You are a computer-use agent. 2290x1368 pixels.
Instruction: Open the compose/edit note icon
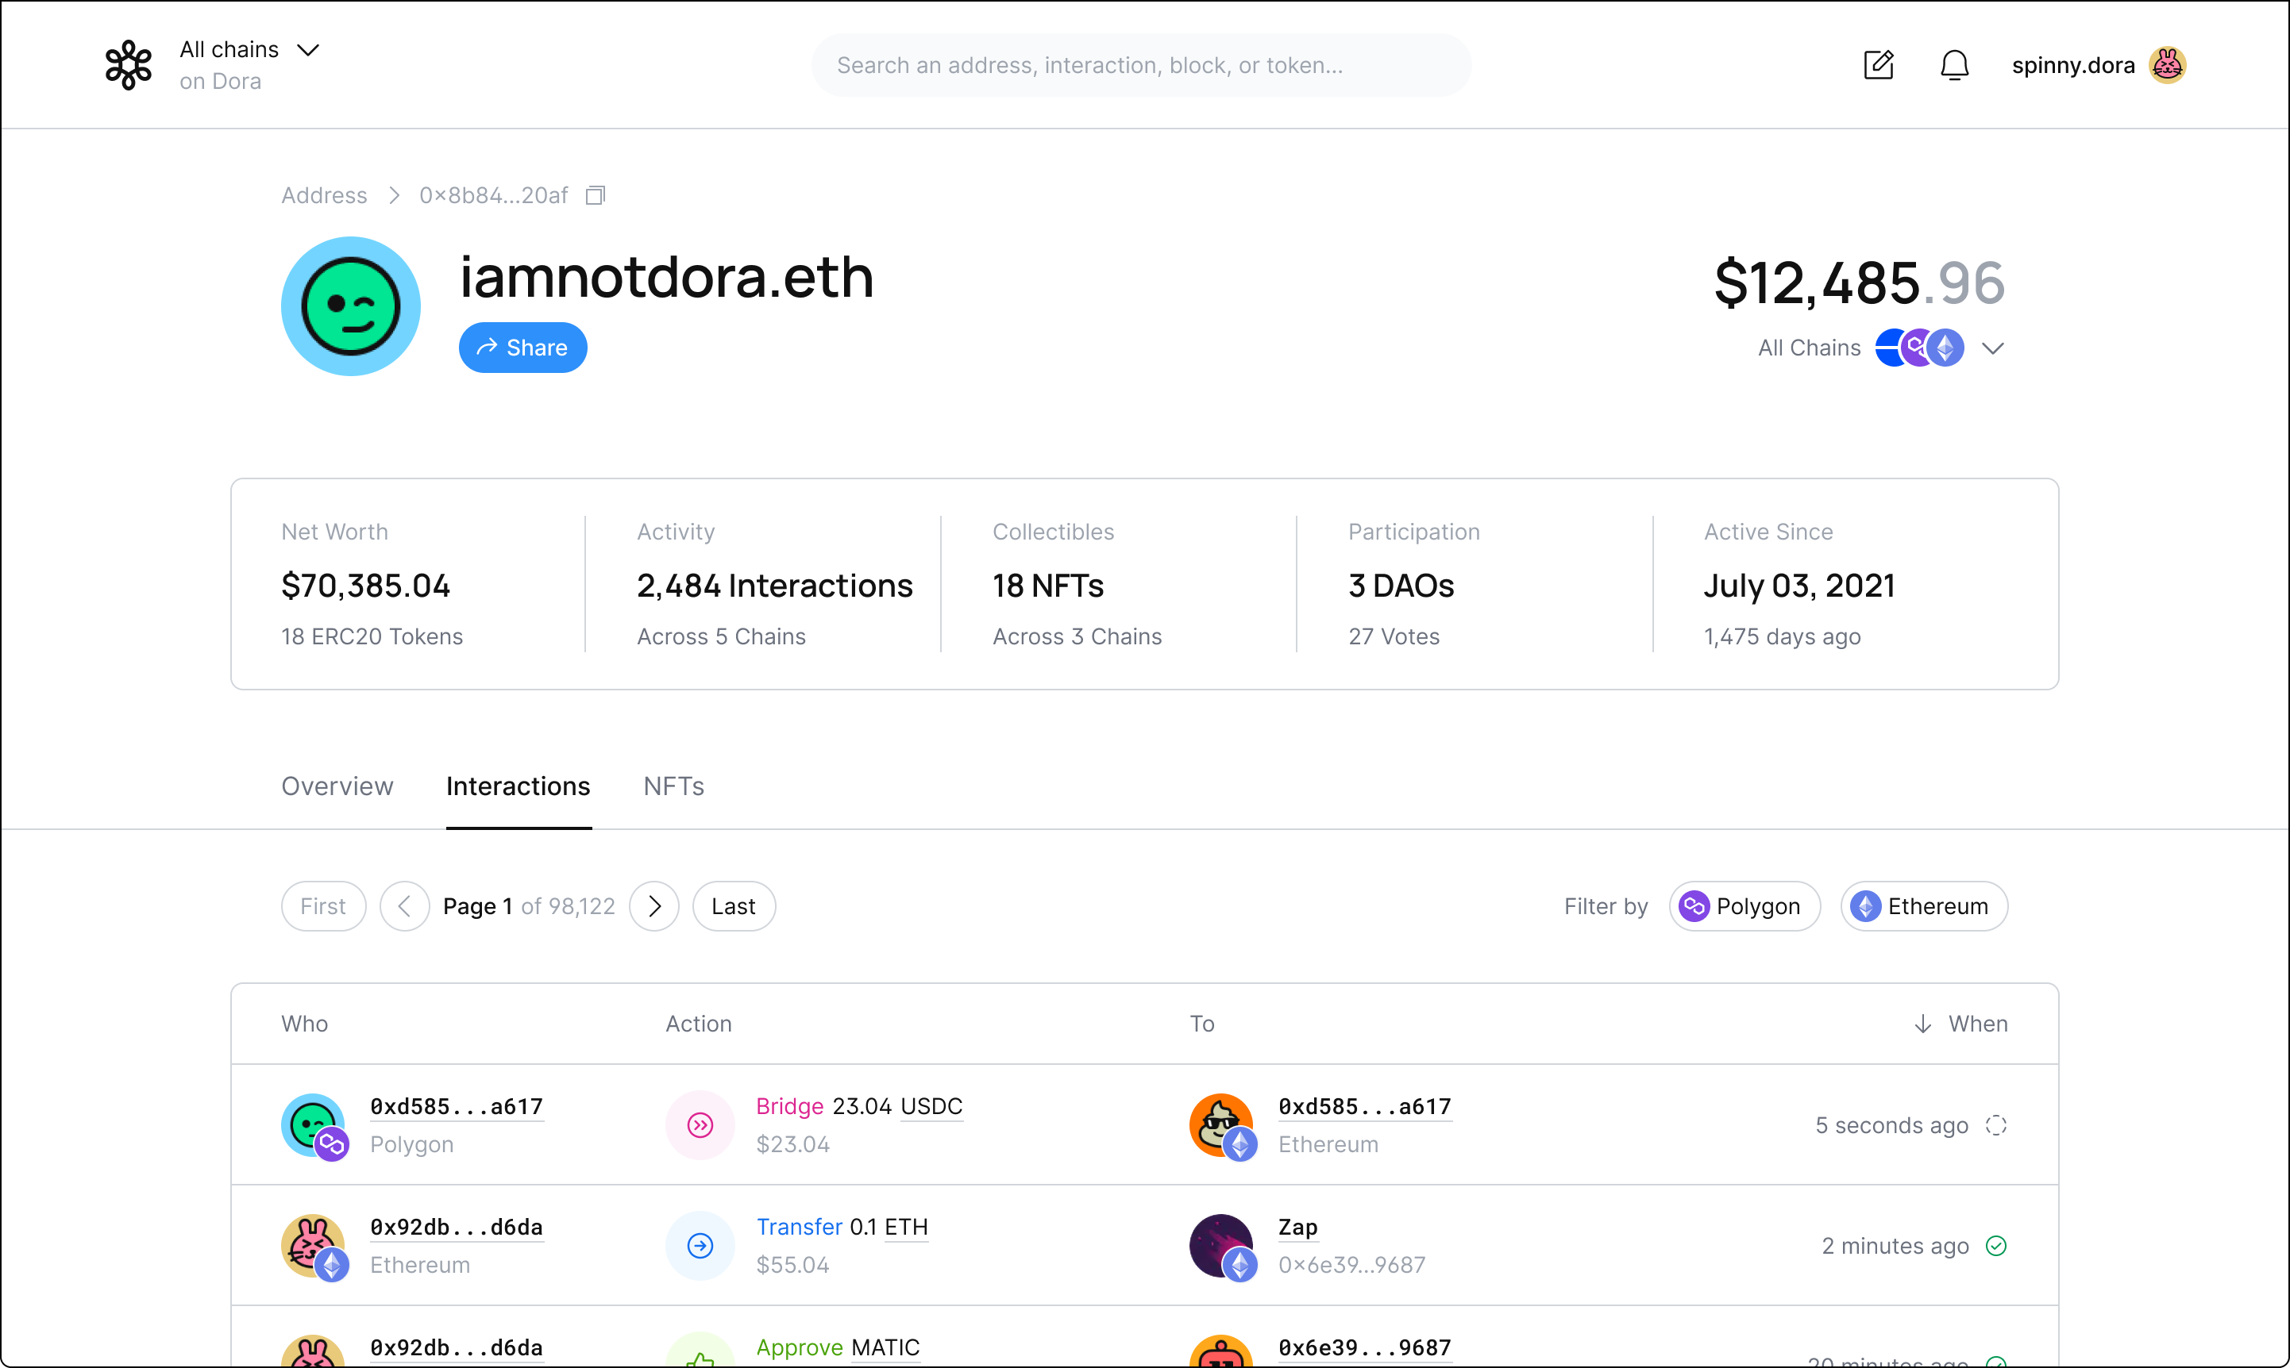click(1878, 64)
